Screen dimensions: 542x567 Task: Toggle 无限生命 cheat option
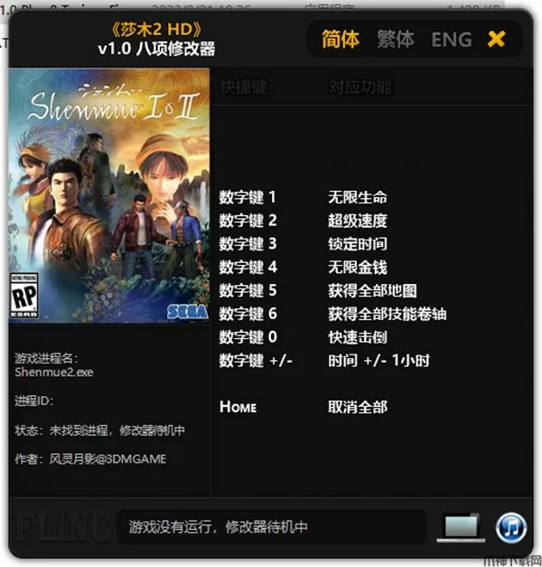click(358, 197)
